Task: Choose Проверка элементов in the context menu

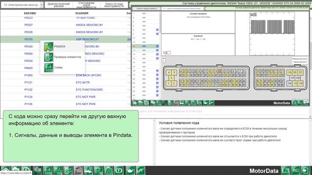Action: click(x=62, y=57)
